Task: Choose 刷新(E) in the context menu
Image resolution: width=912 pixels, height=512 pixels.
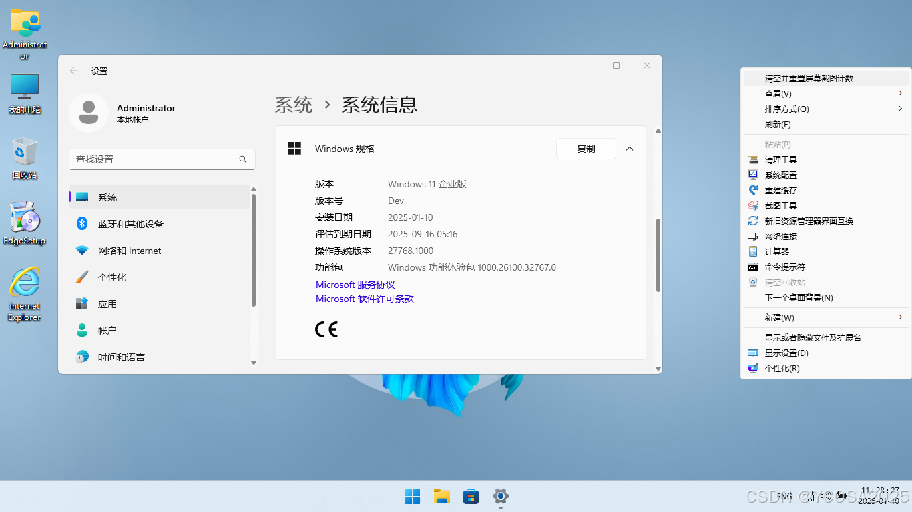Action: click(826, 124)
